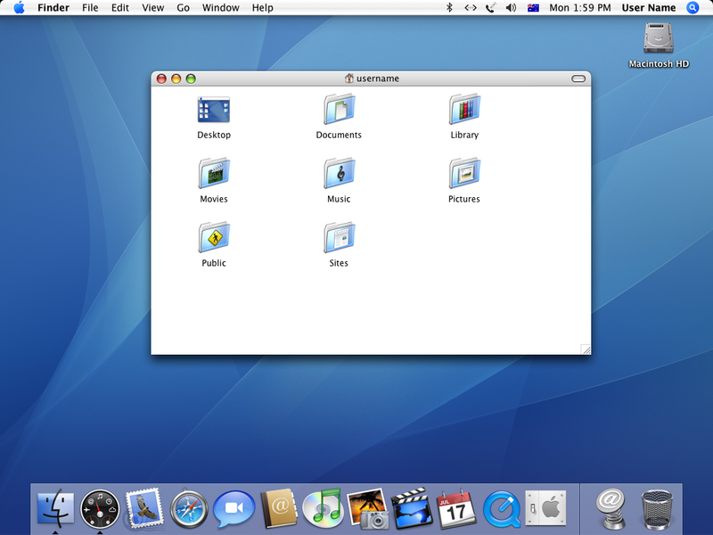
Task: Open iPhoto from the Dock
Action: pyautogui.click(x=368, y=508)
